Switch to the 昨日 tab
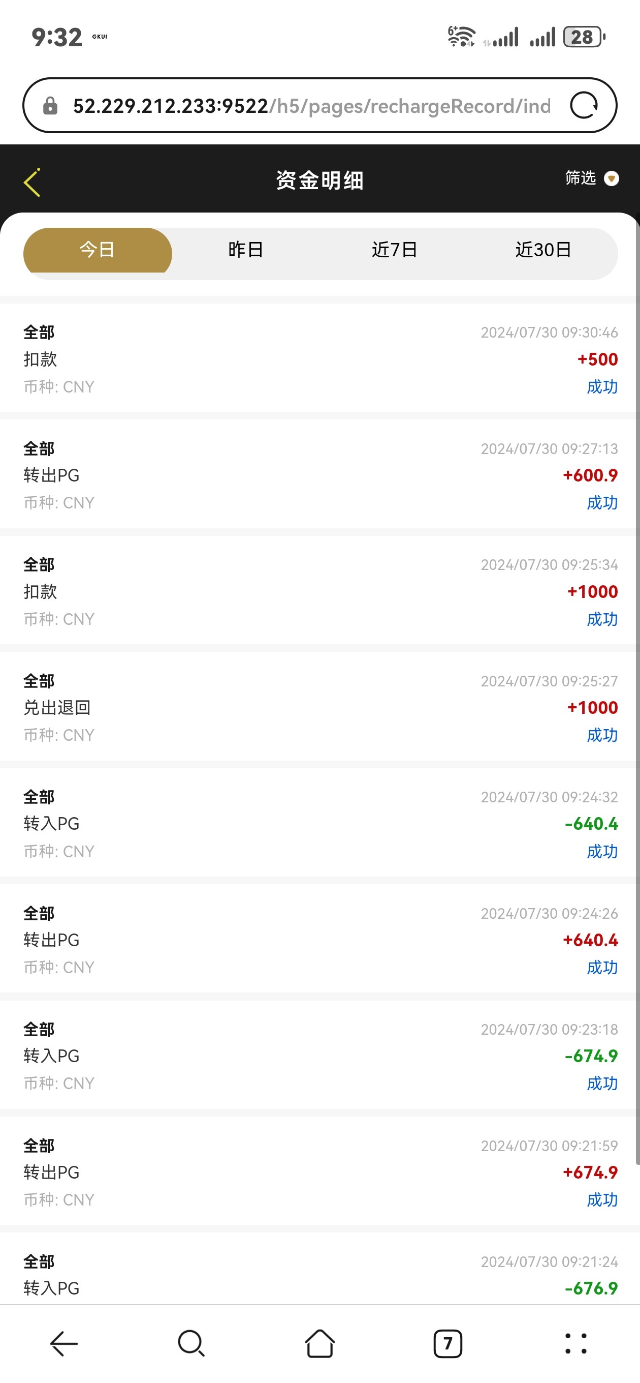This screenshot has height=1383, width=640. click(246, 250)
